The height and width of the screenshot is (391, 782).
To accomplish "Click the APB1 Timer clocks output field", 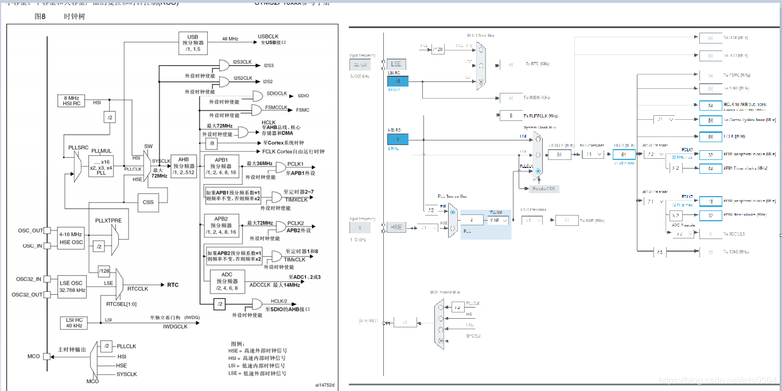I will tap(710, 168).
